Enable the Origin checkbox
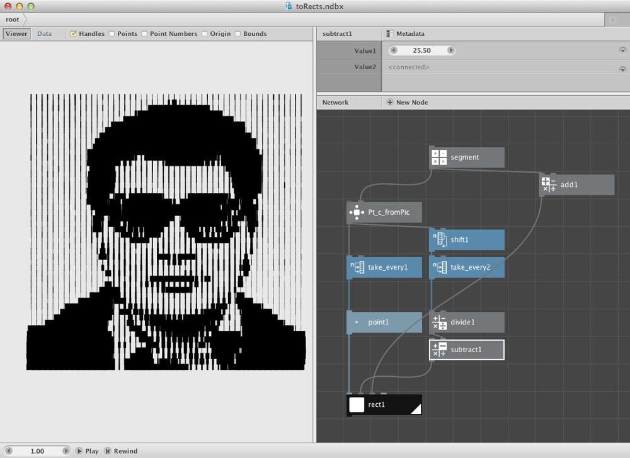The width and height of the screenshot is (630, 458). [205, 34]
